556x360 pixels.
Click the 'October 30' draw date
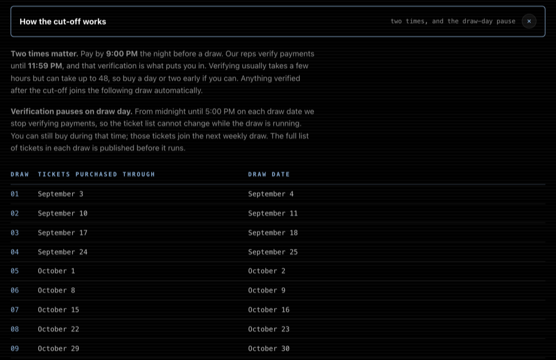(269, 349)
